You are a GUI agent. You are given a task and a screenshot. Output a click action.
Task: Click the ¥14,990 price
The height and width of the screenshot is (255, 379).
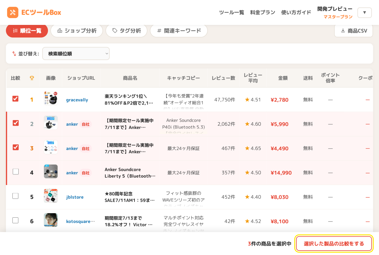pos(281,173)
